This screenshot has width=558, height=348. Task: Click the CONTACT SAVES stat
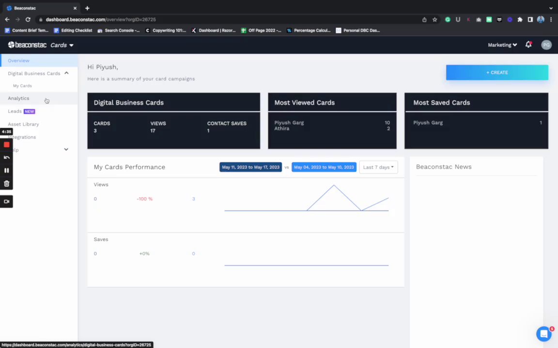[x=227, y=127]
